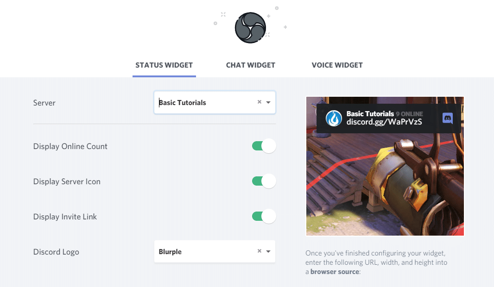
Task: Click the Basic Tutorials flame server icon
Action: (x=334, y=119)
